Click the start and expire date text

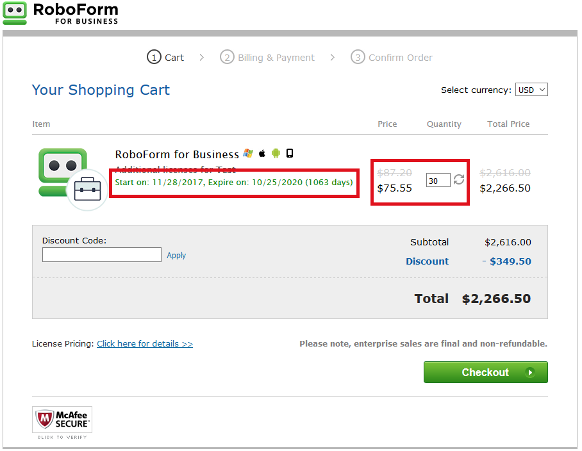(234, 183)
